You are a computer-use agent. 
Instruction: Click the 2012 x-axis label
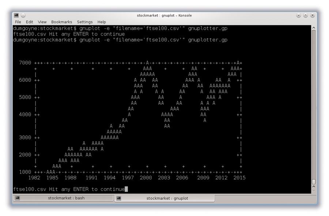click(x=222, y=178)
